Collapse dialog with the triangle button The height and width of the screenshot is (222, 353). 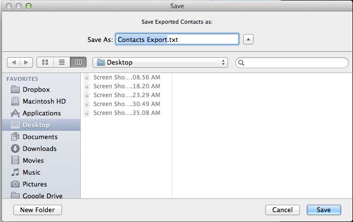coord(248,39)
